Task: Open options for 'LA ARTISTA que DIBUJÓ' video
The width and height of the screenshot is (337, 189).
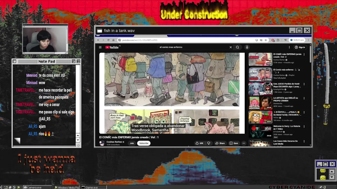Action: tap(304, 98)
